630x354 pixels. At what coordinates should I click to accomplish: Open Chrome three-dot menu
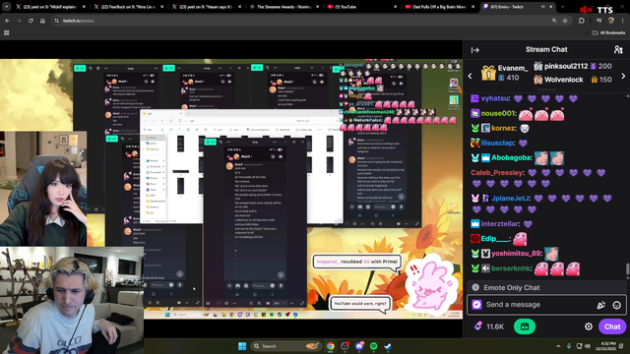[x=623, y=21]
